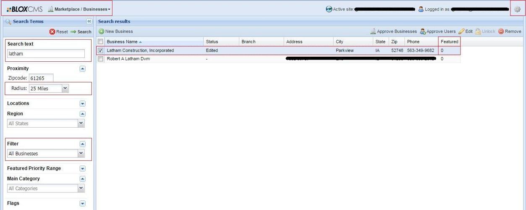Run the Search button

81,31
